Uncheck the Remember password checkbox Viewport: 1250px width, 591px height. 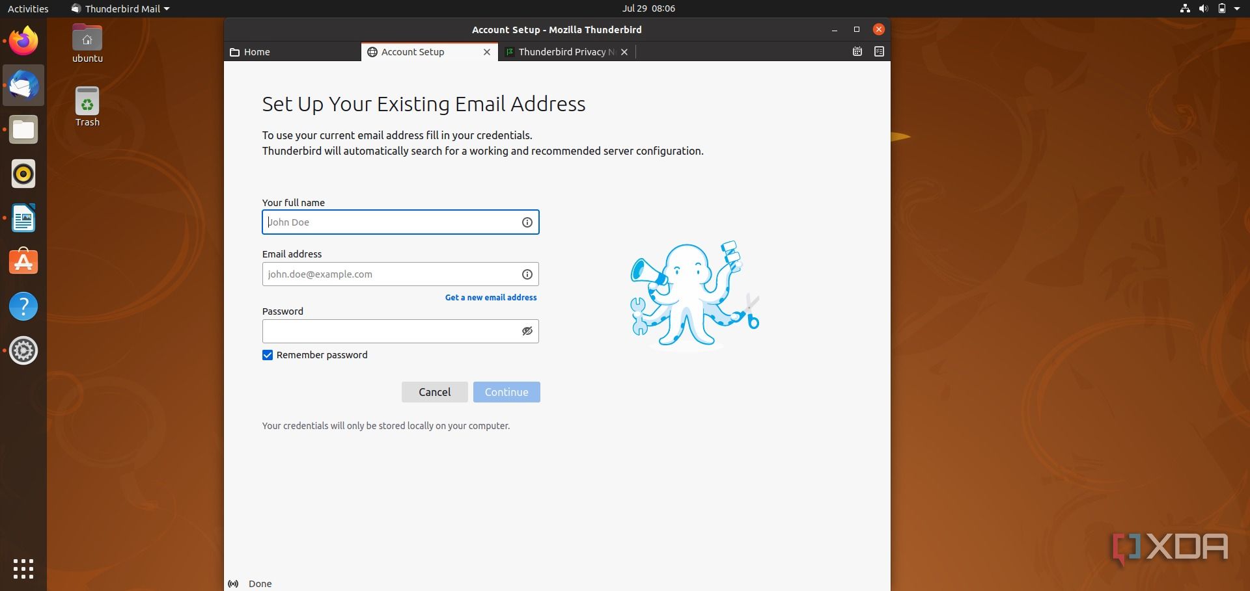(268, 355)
